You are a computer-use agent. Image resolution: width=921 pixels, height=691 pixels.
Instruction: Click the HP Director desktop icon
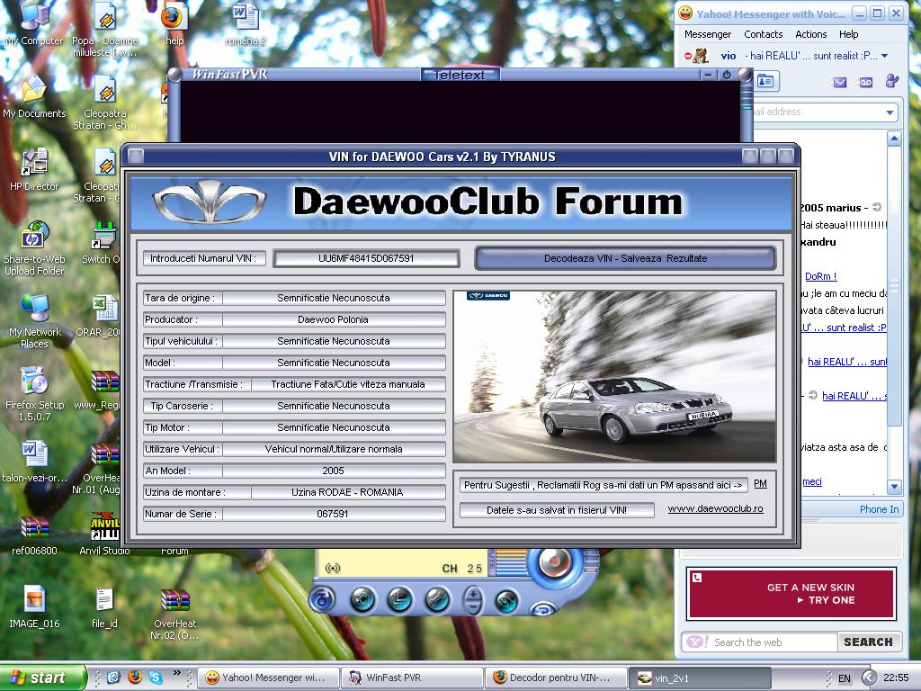pyautogui.click(x=34, y=169)
